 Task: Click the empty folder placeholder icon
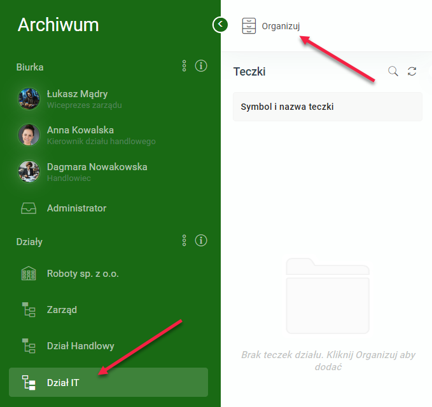click(328, 296)
